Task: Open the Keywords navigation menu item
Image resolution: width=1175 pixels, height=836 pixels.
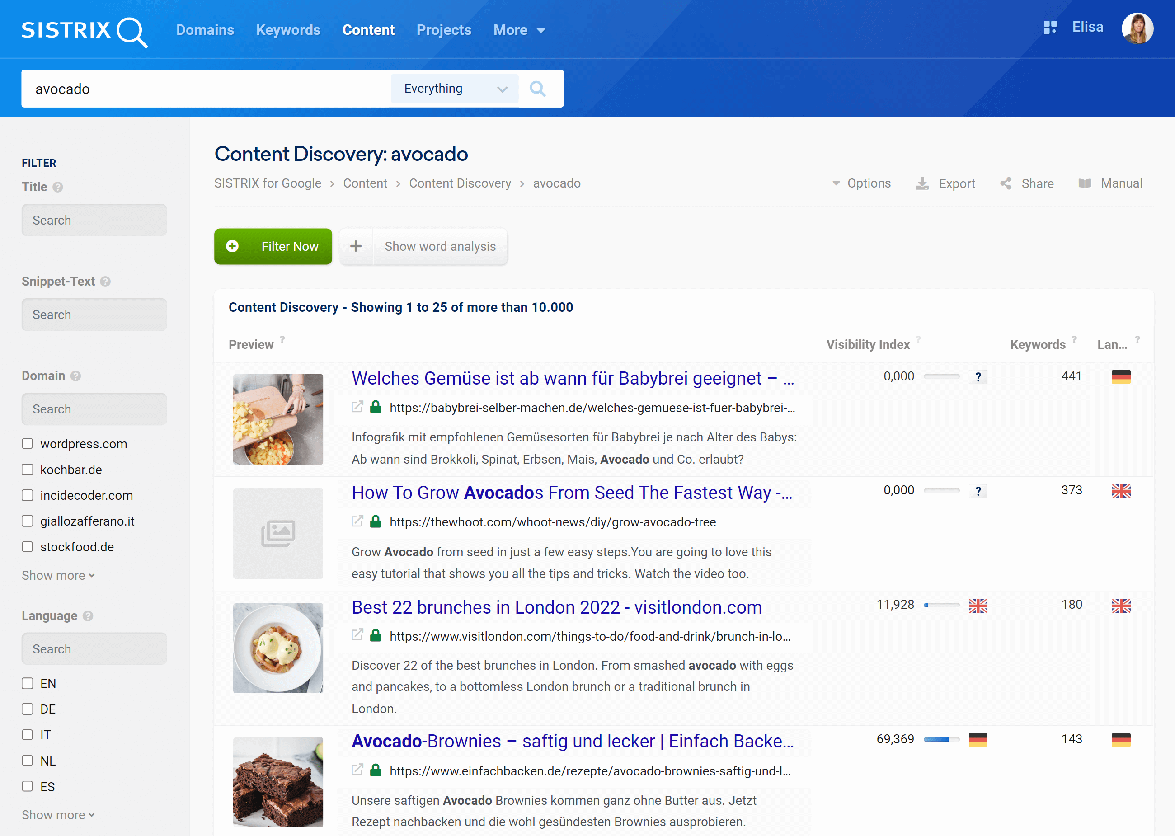Action: tap(287, 30)
